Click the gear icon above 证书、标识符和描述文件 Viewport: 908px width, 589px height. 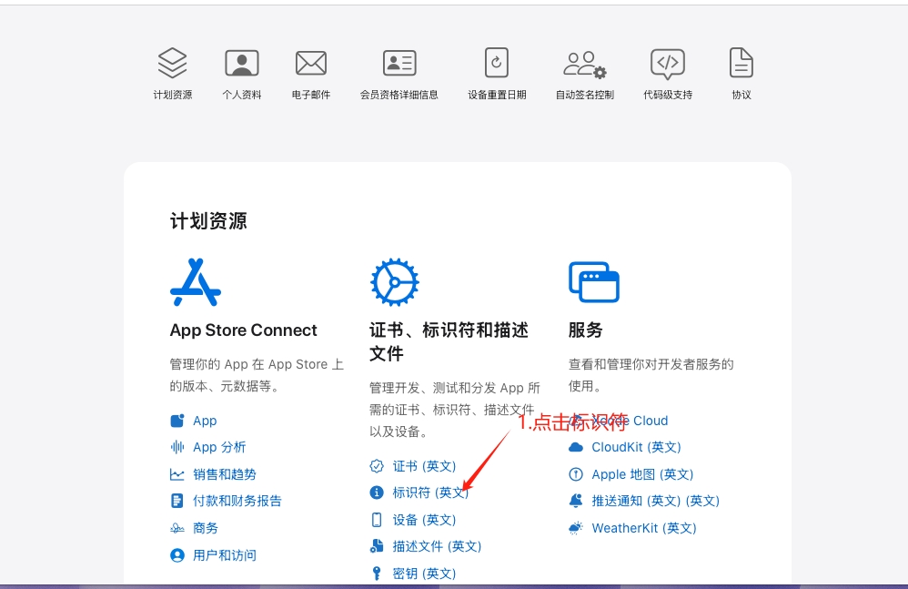395,282
